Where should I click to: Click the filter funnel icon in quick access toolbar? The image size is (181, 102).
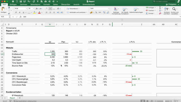tap(38, 1)
